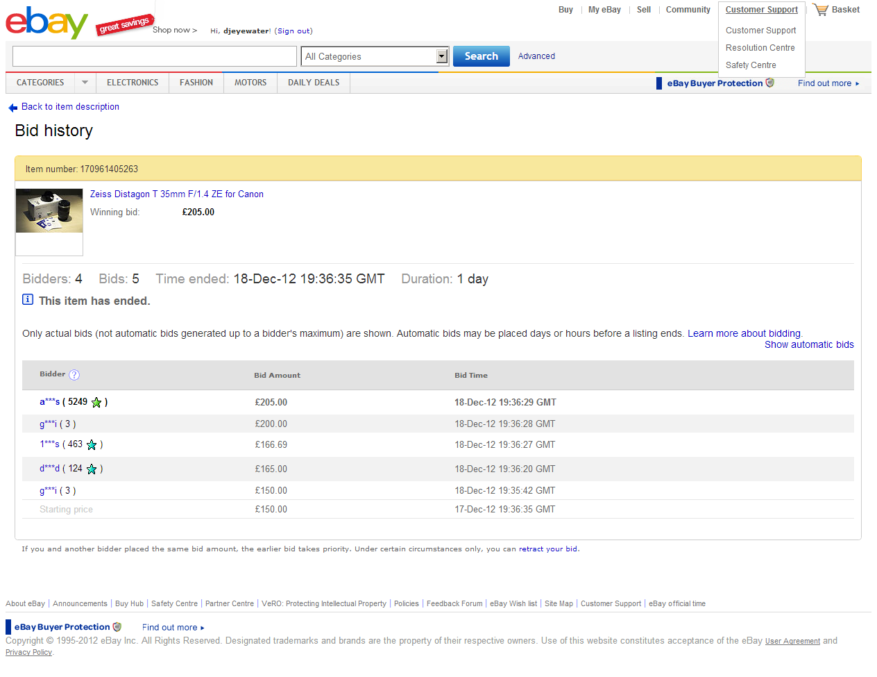Viewport: 877px width, 677px height.
Task: Click the Zeiss lens item thumbnail
Action: point(49,211)
